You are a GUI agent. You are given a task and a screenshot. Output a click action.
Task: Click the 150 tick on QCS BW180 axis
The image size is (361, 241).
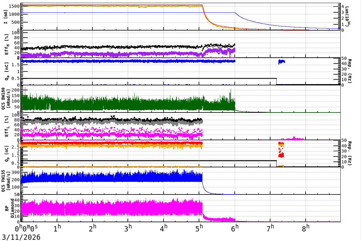click(x=16, y=96)
